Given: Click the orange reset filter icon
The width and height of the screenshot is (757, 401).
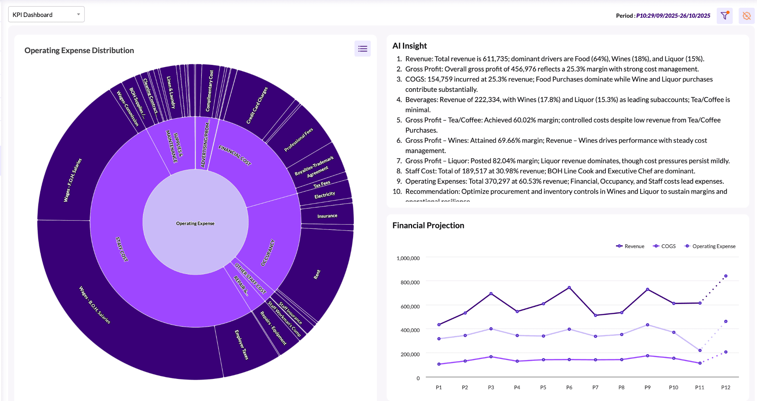Looking at the screenshot, I should coord(746,16).
